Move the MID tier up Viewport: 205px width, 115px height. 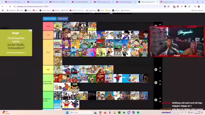point(160,68)
